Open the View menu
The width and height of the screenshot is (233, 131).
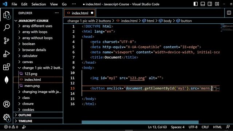click(x=54, y=4)
